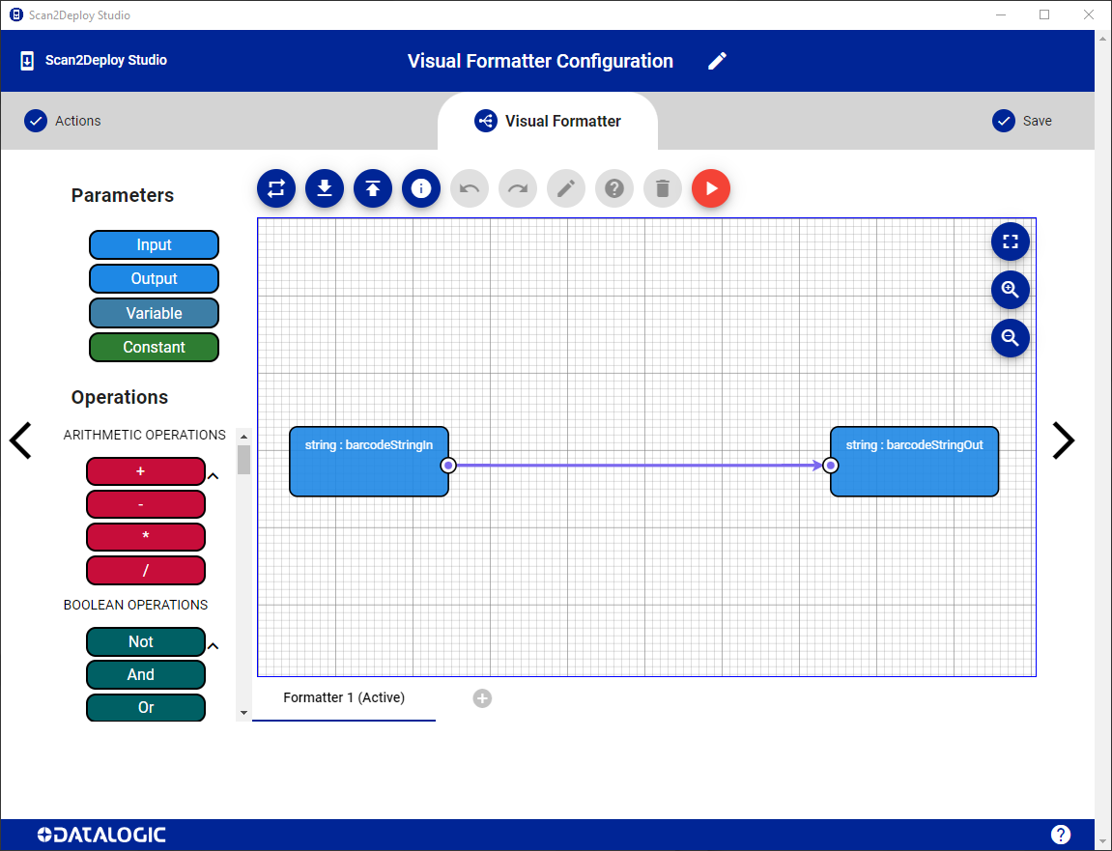The height and width of the screenshot is (851, 1112).
Task: Run the formatter with red play button
Action: pos(711,188)
